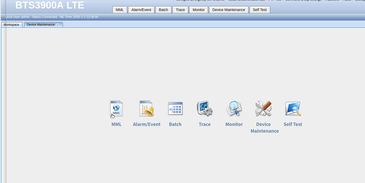Screen dimensions: 365x183
Task: Click the Batch button in top bar
Action: (163, 10)
